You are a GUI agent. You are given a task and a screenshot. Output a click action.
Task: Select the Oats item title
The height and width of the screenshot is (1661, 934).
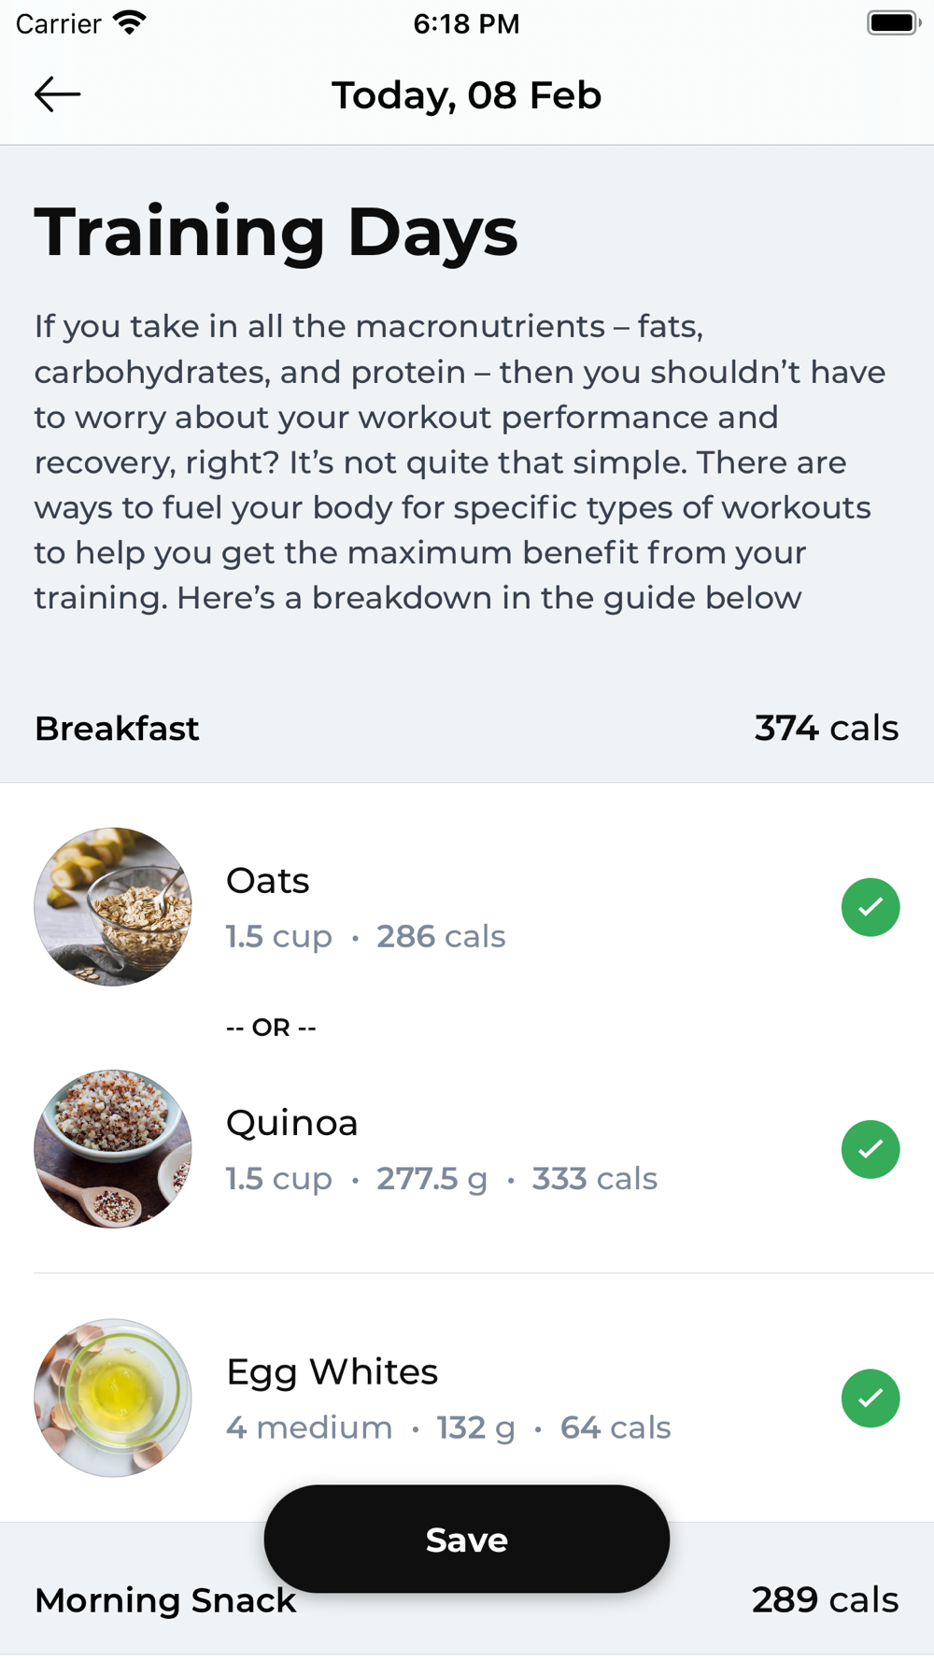[x=268, y=880]
